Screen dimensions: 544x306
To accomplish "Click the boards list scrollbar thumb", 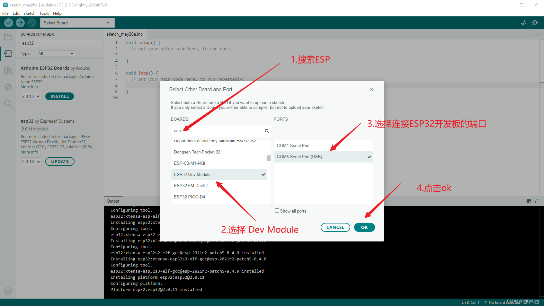I will tap(269, 158).
